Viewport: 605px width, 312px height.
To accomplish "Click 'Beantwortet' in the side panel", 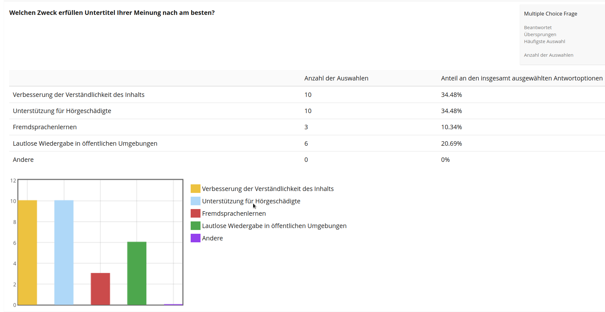I will click(x=538, y=28).
